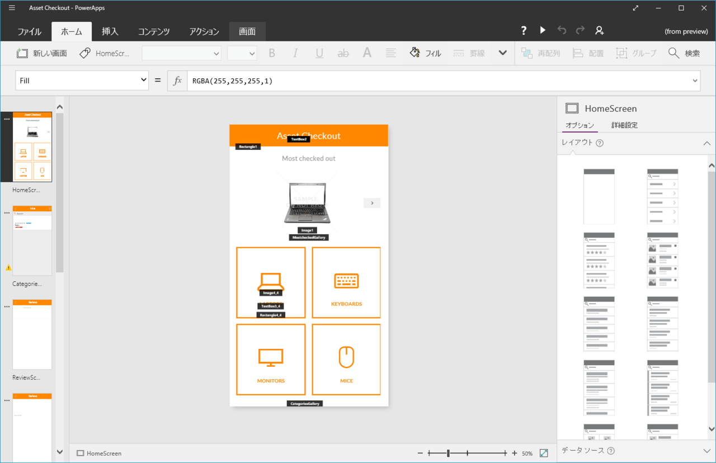Open HomeScreen thumbnail ellipsis menu

(7, 119)
